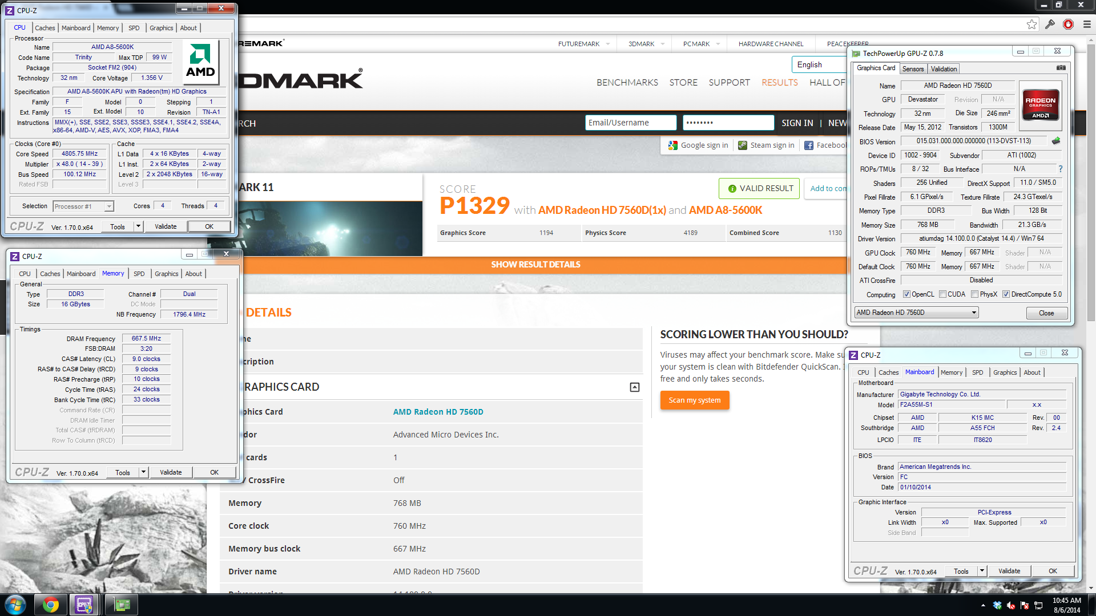
Task: Show hidden system tray icons
Action: coord(983,605)
